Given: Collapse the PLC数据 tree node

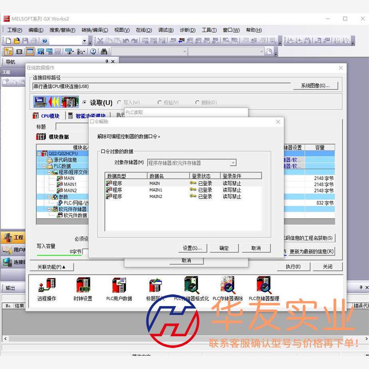Looking at the screenshot, I should [44, 166].
